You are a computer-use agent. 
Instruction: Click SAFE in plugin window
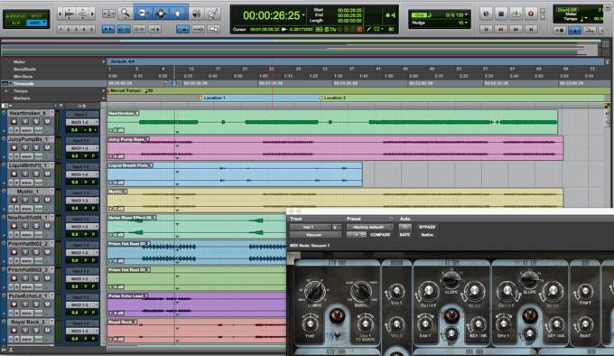pyautogui.click(x=405, y=235)
